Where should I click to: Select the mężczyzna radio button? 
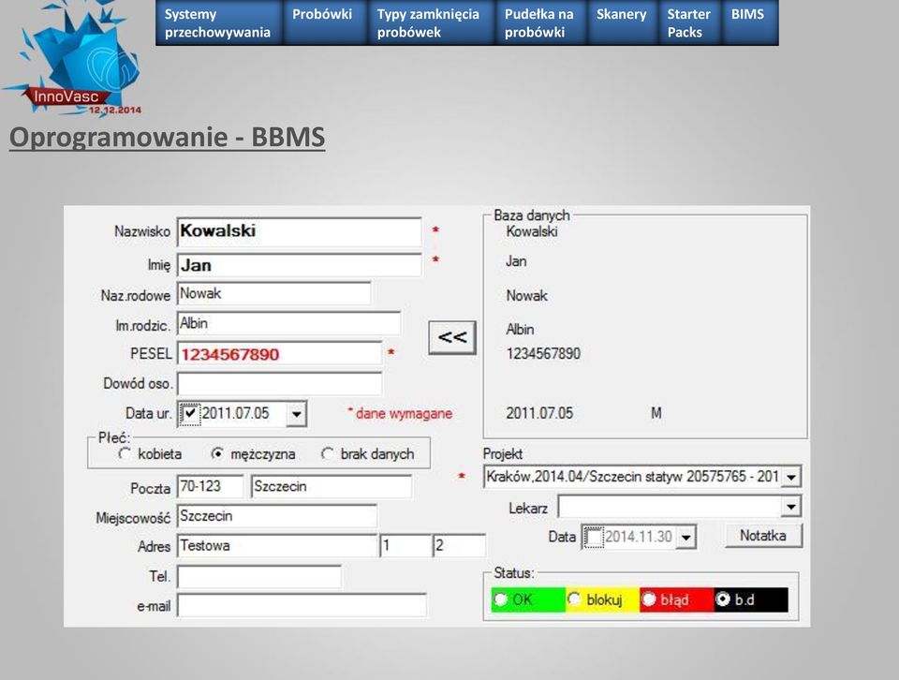click(217, 454)
